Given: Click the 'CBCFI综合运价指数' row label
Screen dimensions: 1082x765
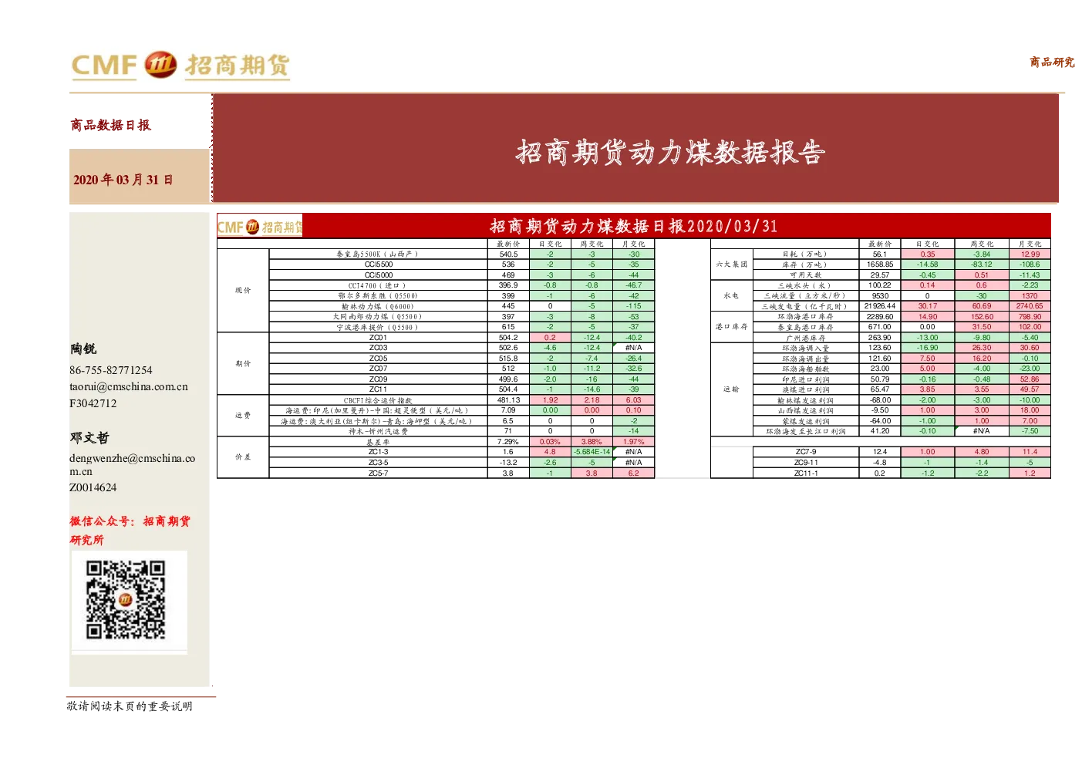Looking at the screenshot, I should click(378, 400).
